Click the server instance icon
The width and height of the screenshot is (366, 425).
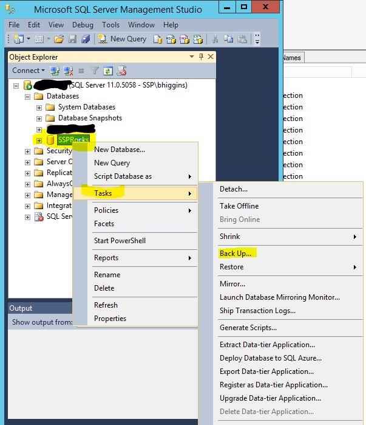pyautogui.click(x=27, y=85)
